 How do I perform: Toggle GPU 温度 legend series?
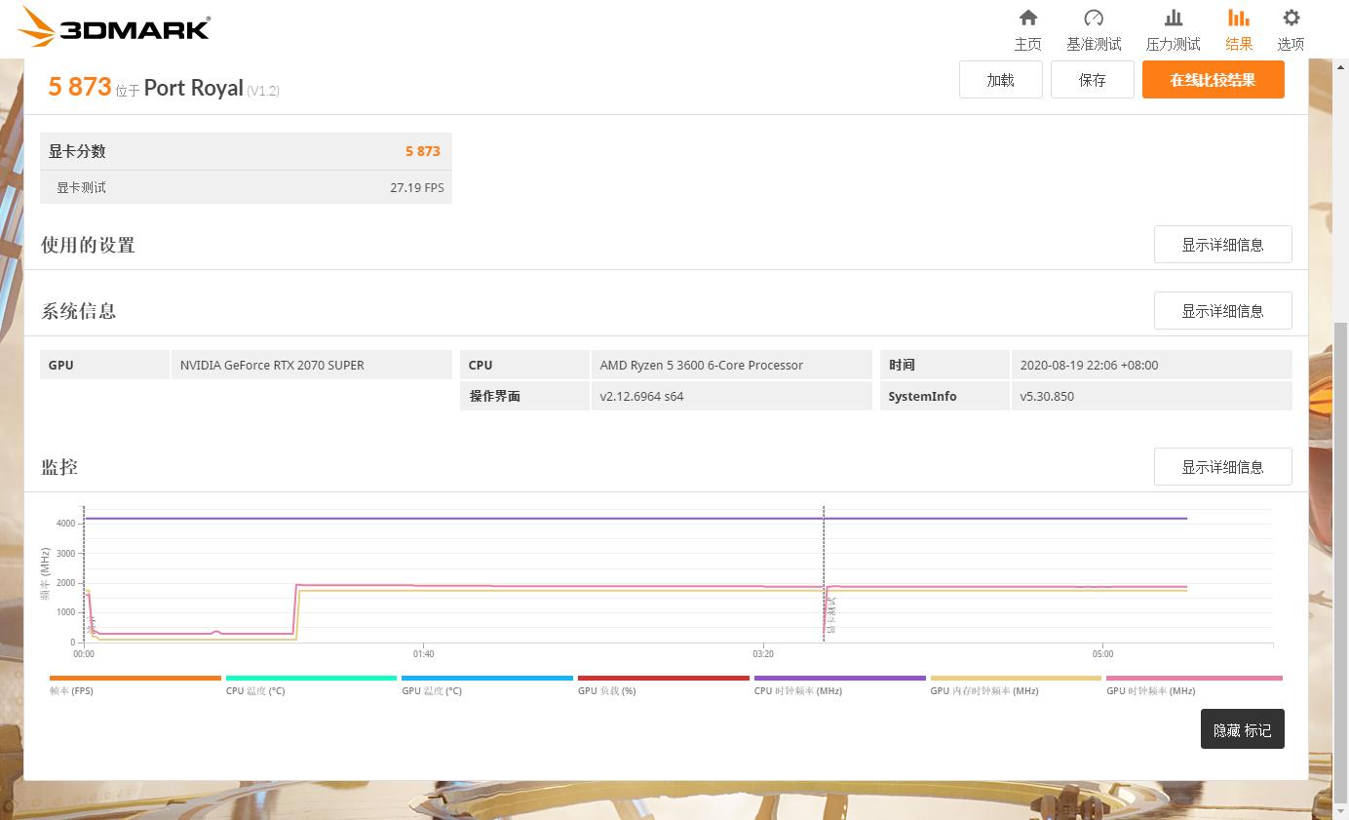click(486, 679)
